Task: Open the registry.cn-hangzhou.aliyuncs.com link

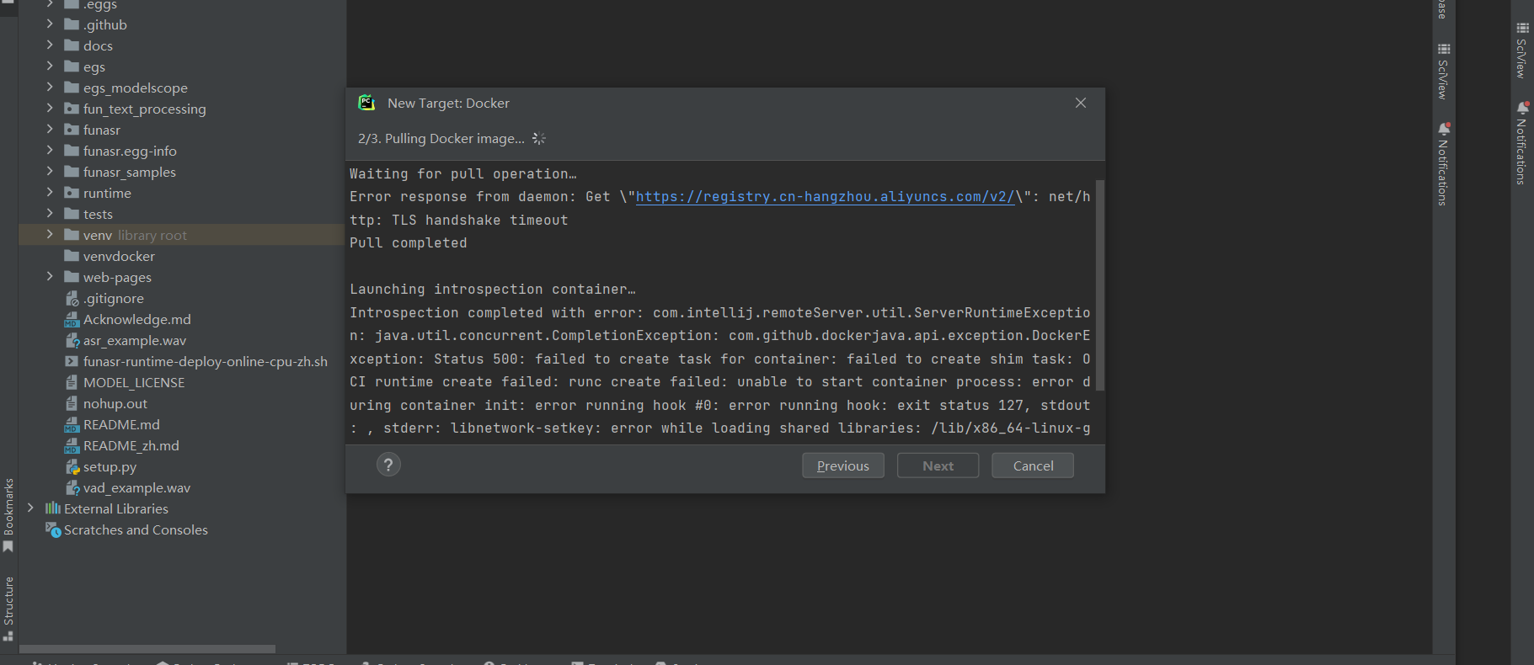Action: coord(826,197)
